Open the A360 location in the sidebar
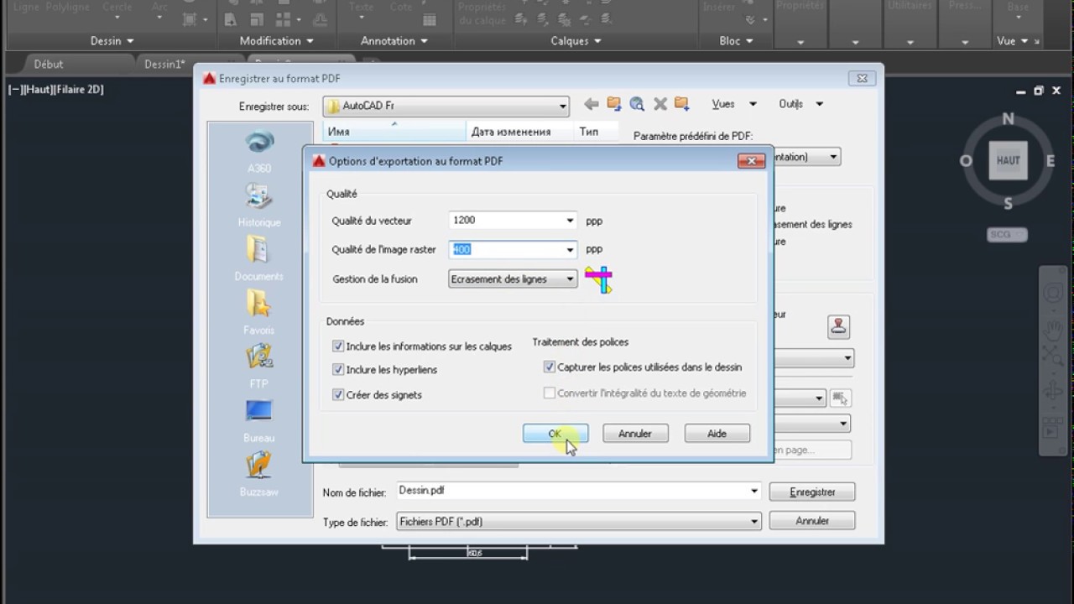 [259, 151]
